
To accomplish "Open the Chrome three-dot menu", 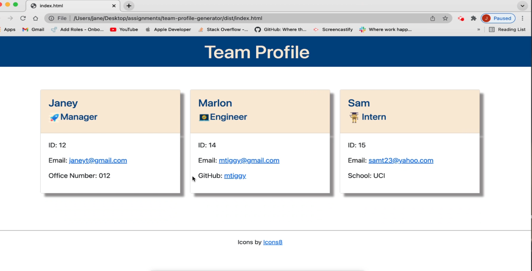I will point(522,18).
